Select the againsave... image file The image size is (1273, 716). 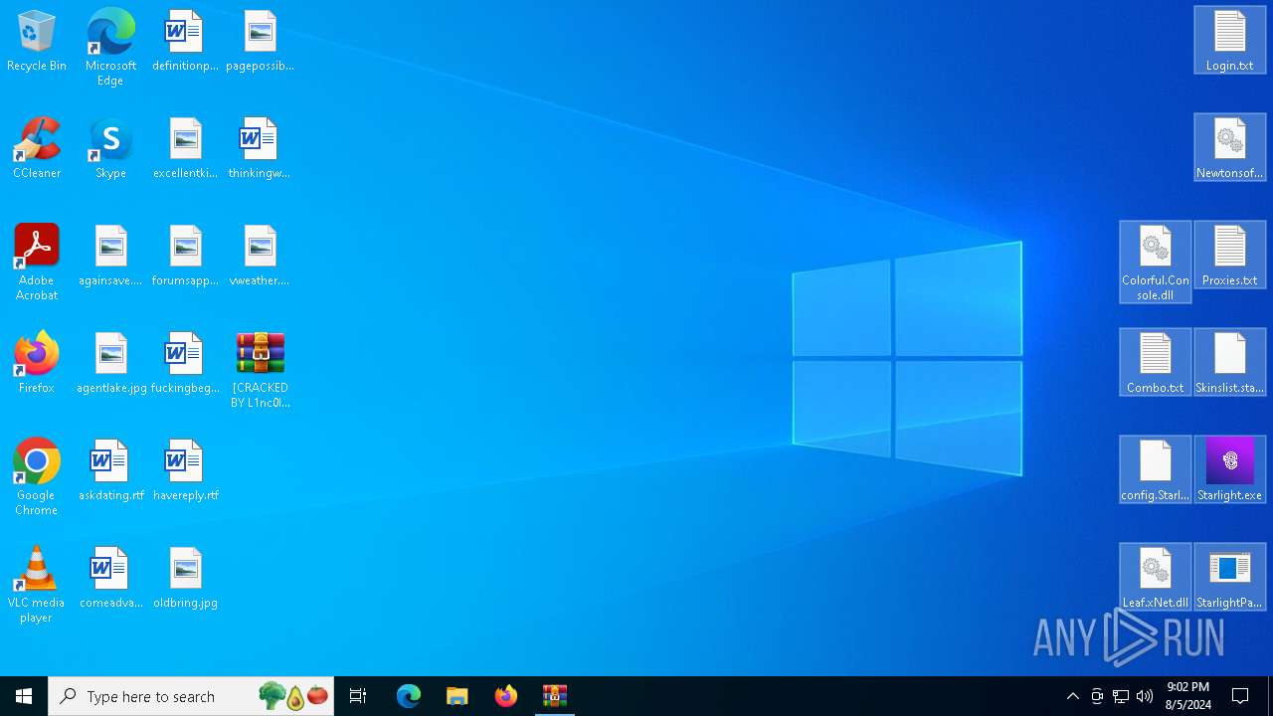pyautogui.click(x=110, y=257)
